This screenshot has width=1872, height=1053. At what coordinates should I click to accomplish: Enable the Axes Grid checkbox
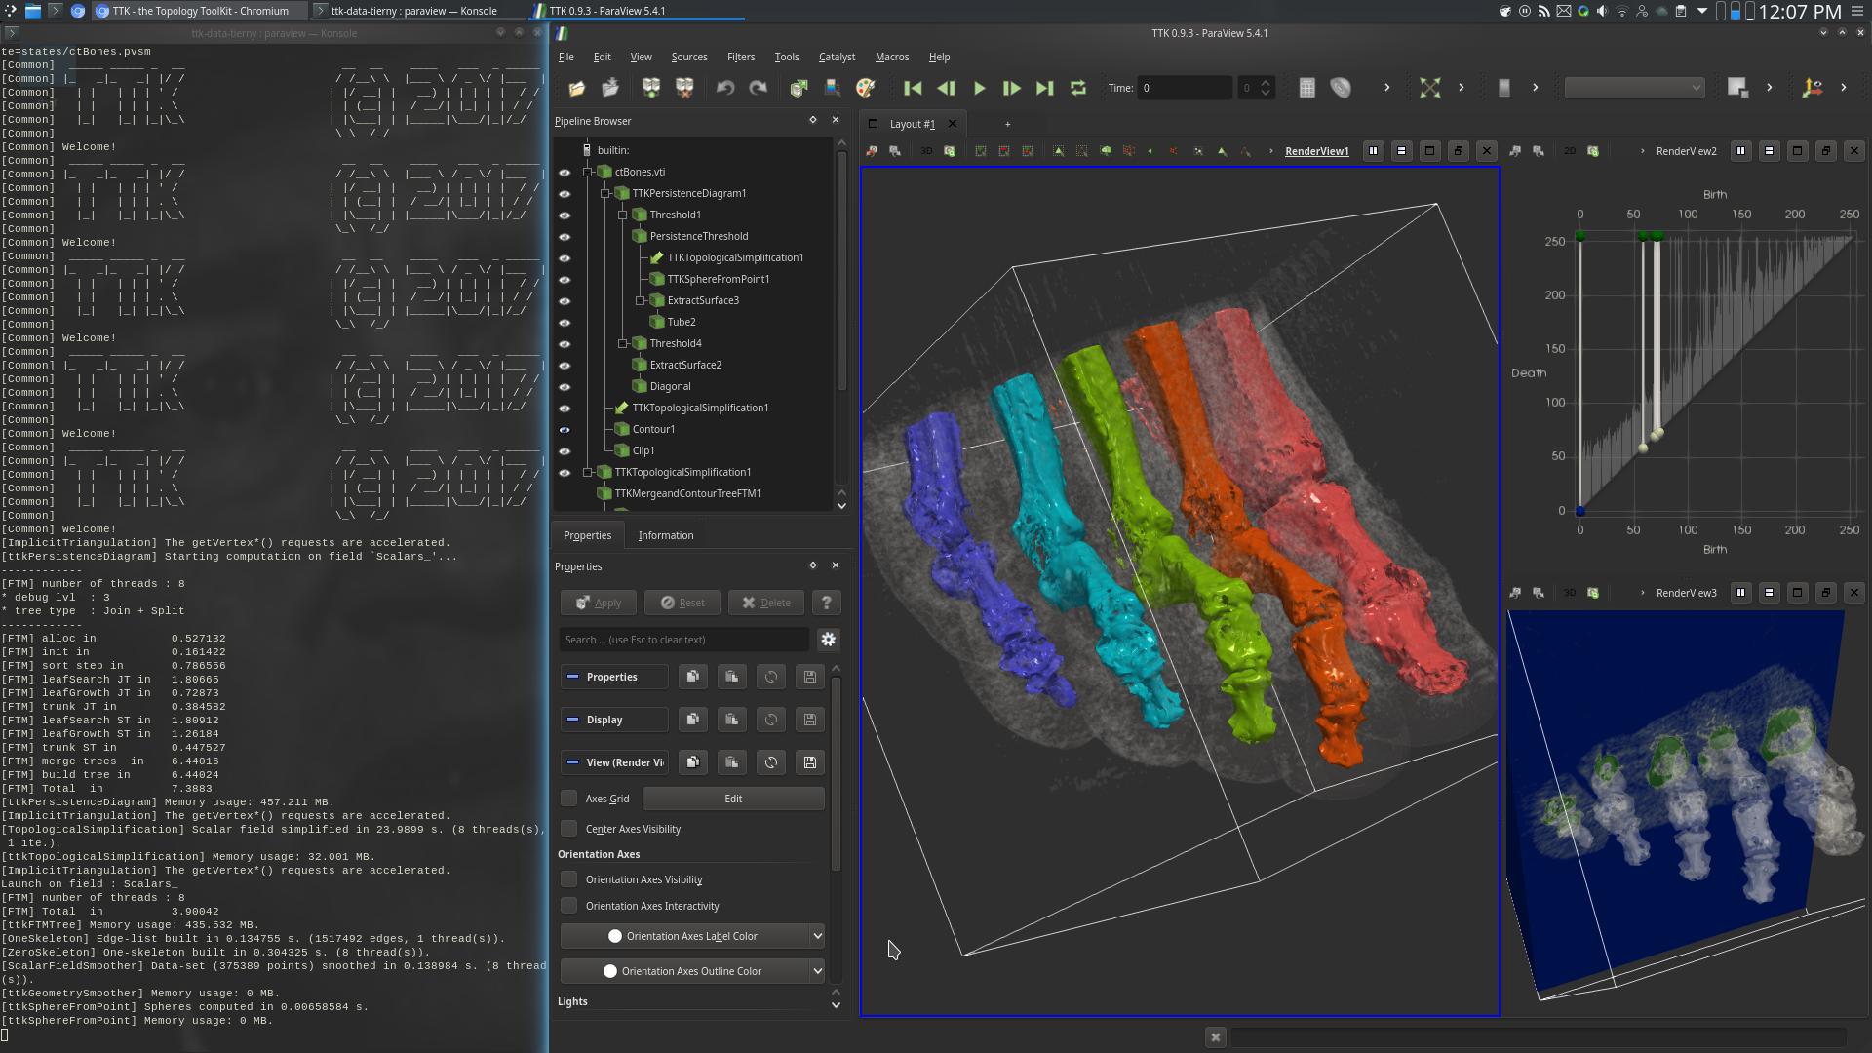(569, 799)
